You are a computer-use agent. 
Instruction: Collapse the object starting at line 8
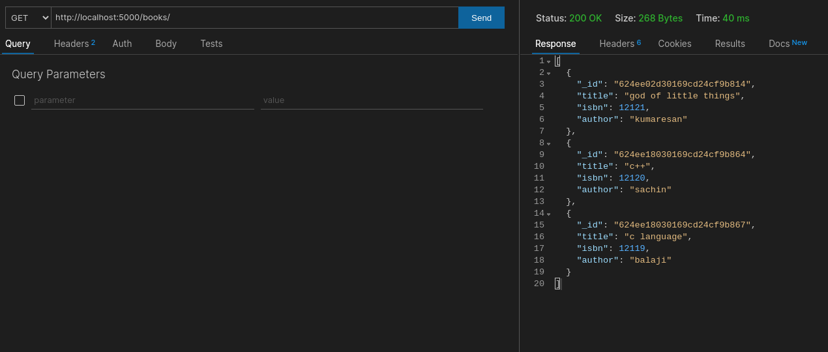pyautogui.click(x=549, y=143)
